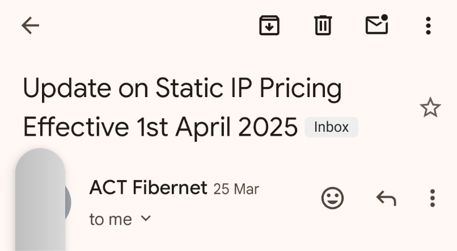457x251 pixels.
Task: Tap the gray rounded overlay at left
Action: pos(40,199)
